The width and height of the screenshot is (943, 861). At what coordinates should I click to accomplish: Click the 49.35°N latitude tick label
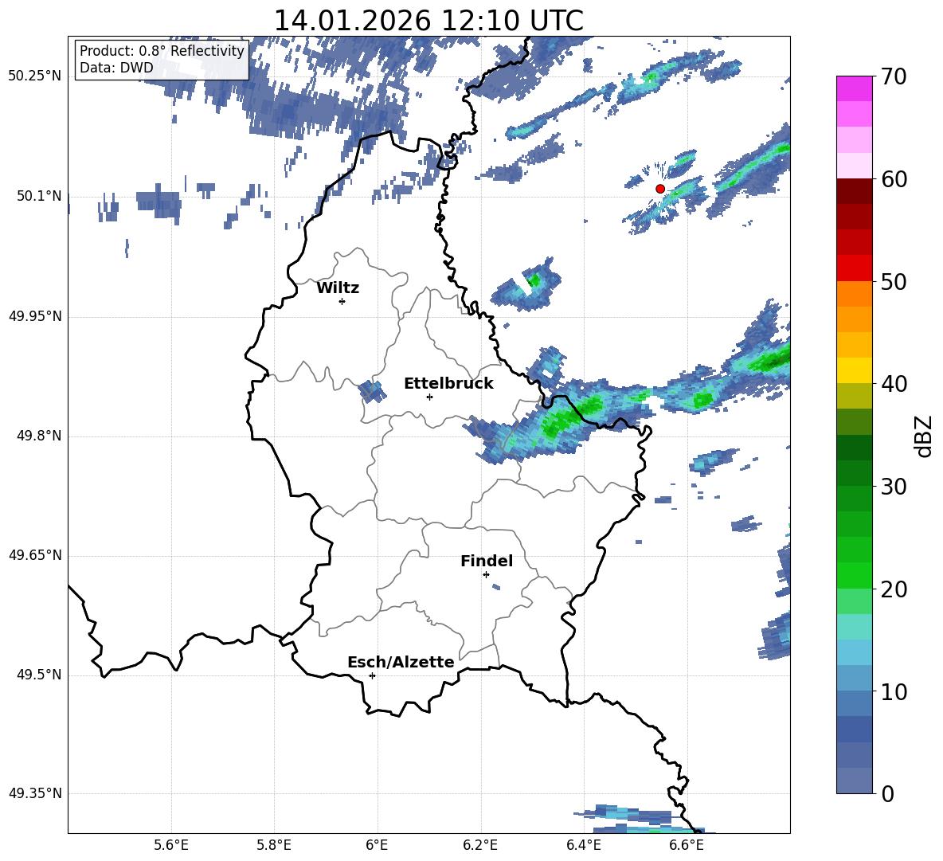(x=35, y=793)
